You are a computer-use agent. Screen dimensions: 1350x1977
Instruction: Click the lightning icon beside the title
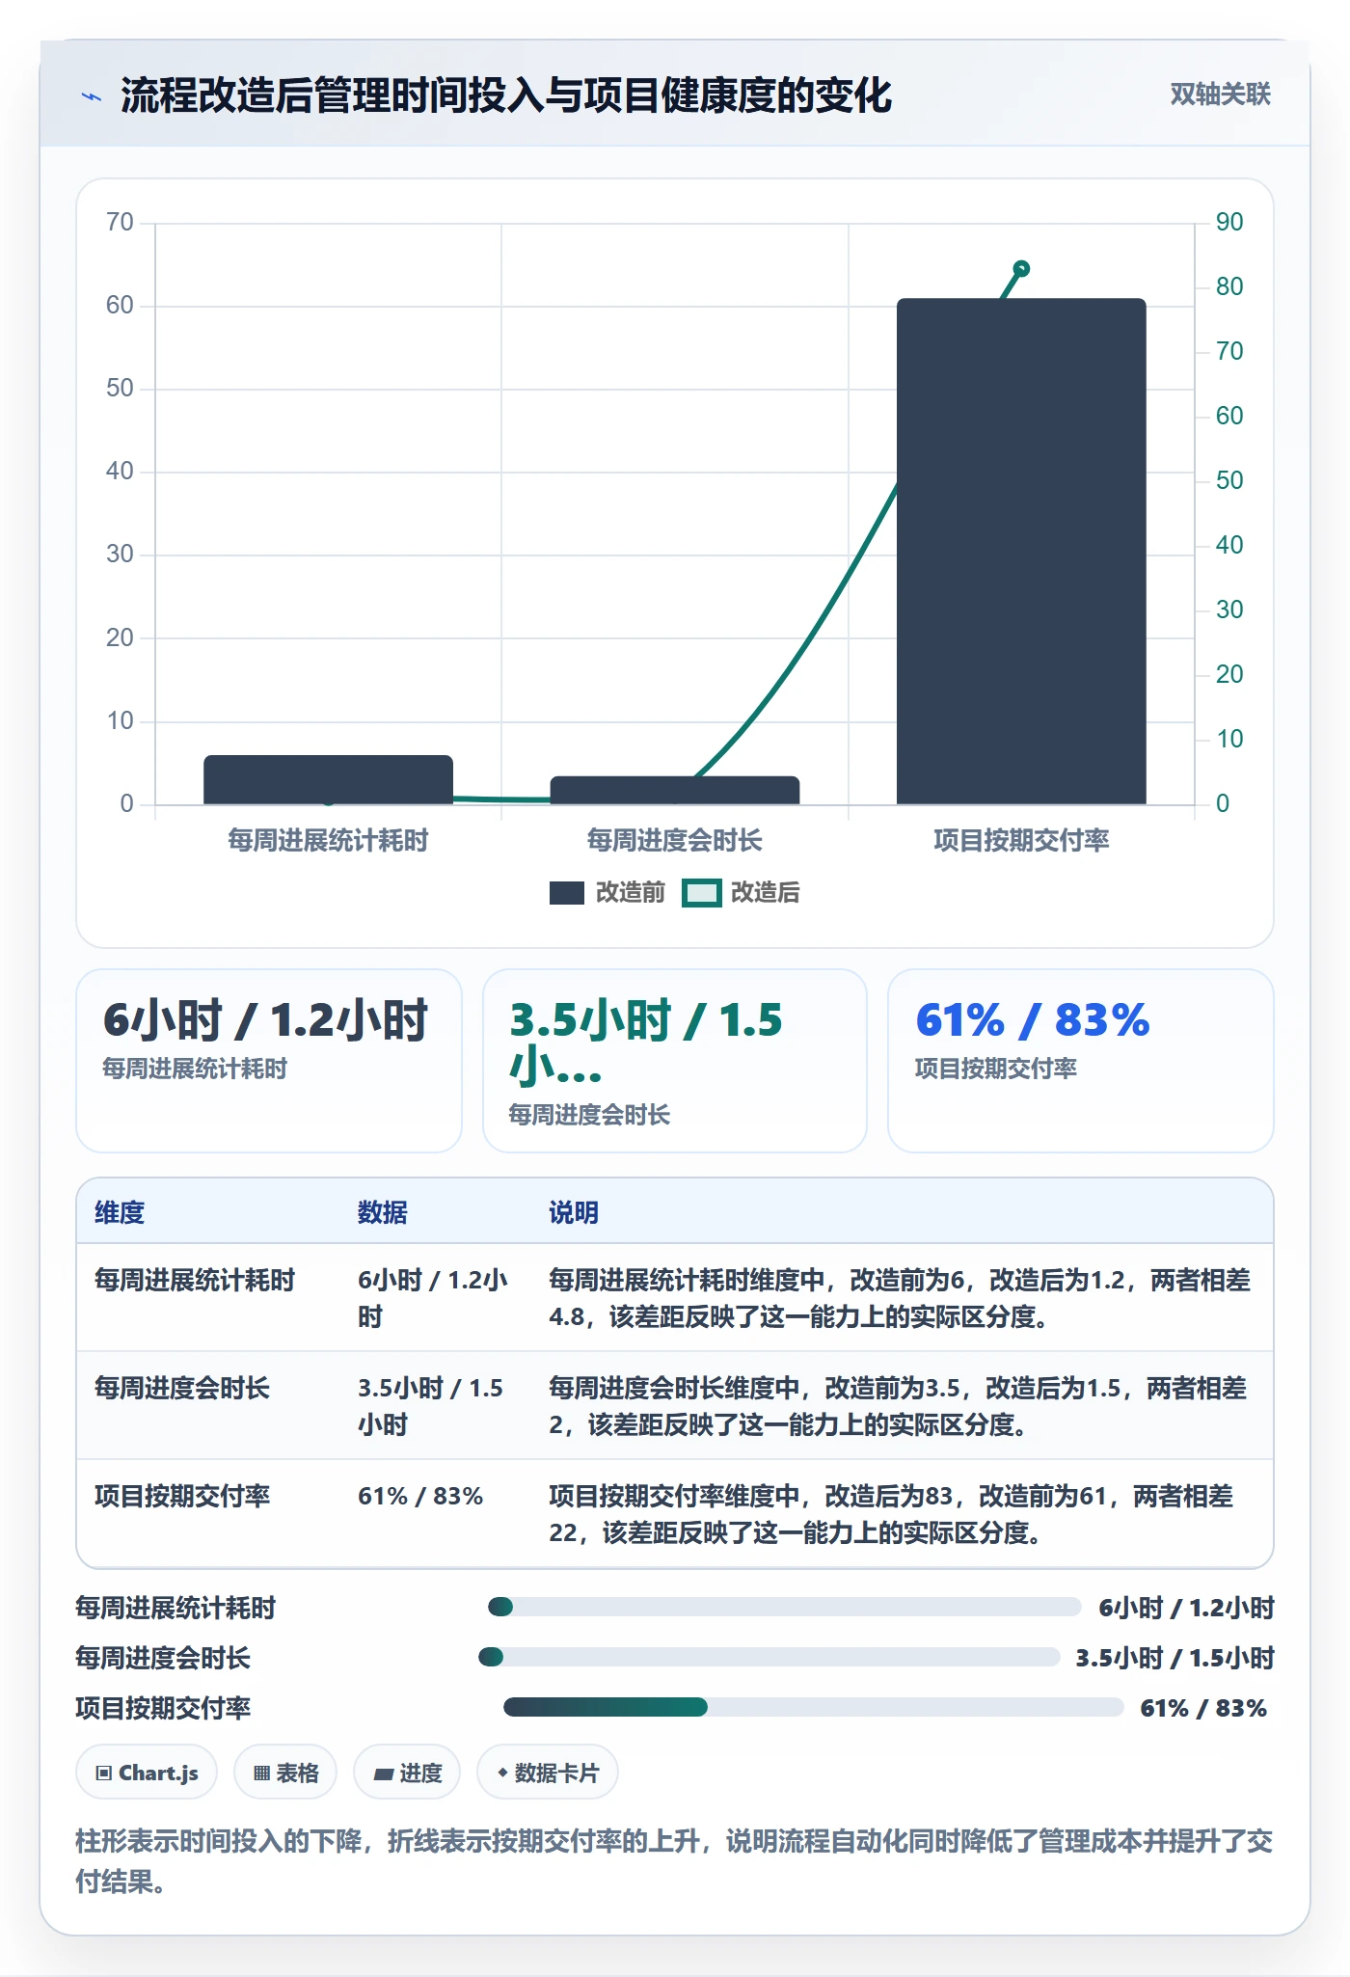(x=92, y=96)
